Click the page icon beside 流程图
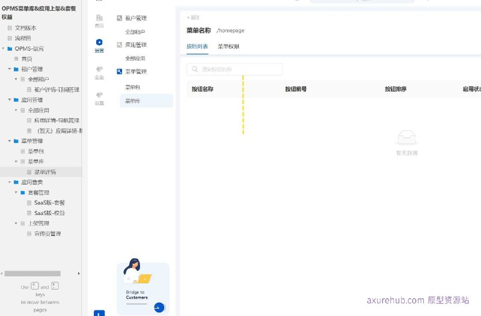This screenshot has width=481, height=316. click(10, 38)
